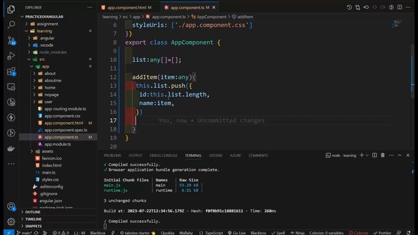This screenshot has height=235, width=418.
Task: Split the terminal panel
Action: pos(374,155)
